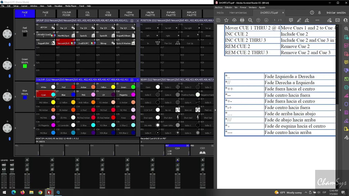Toggle pause button on the PB7 fader
The width and height of the screenshot is (349, 196).
(177, 169)
